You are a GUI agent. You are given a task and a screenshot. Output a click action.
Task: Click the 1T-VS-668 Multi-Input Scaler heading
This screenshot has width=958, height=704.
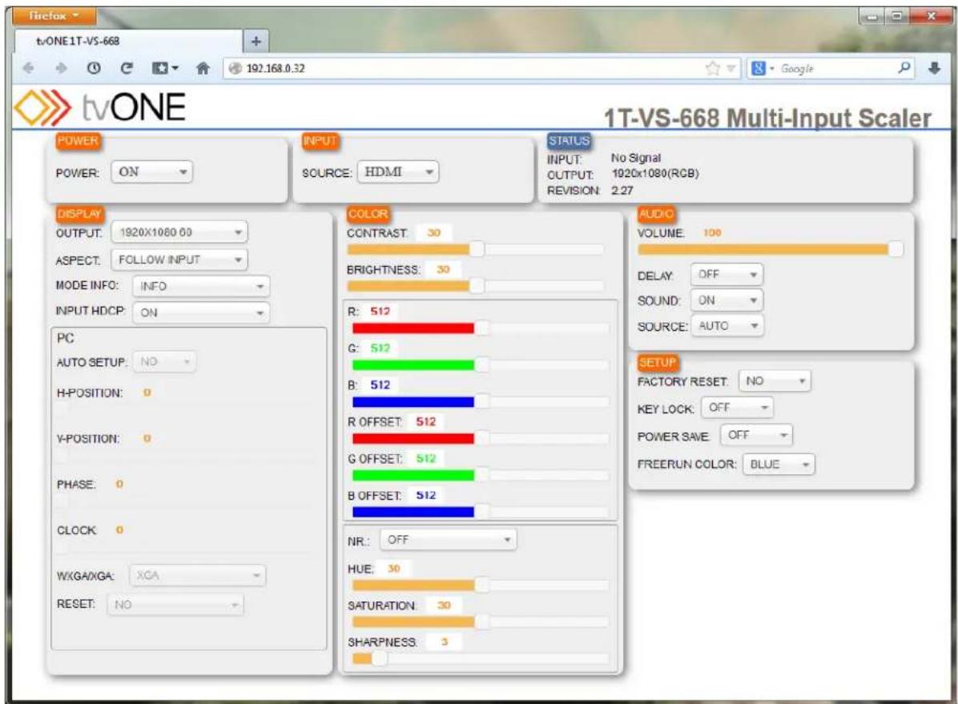pos(767,118)
